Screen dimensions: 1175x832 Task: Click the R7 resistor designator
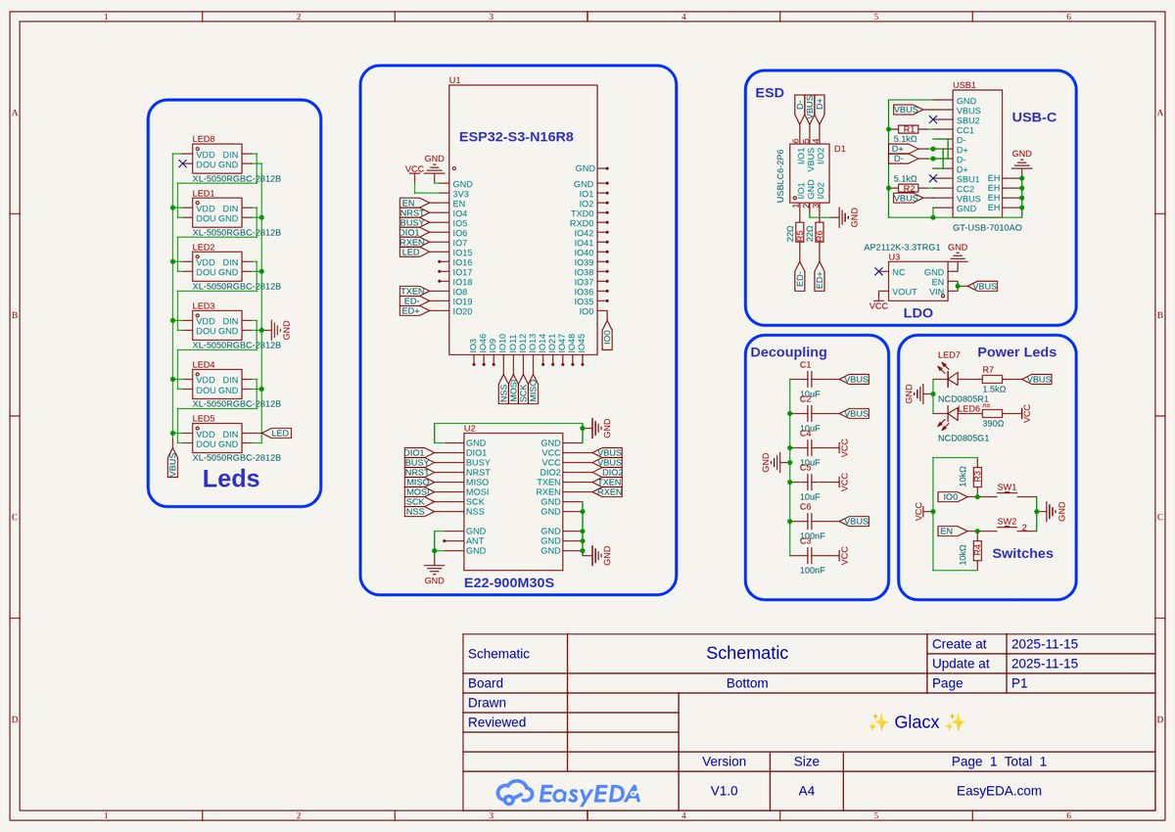[x=988, y=369]
